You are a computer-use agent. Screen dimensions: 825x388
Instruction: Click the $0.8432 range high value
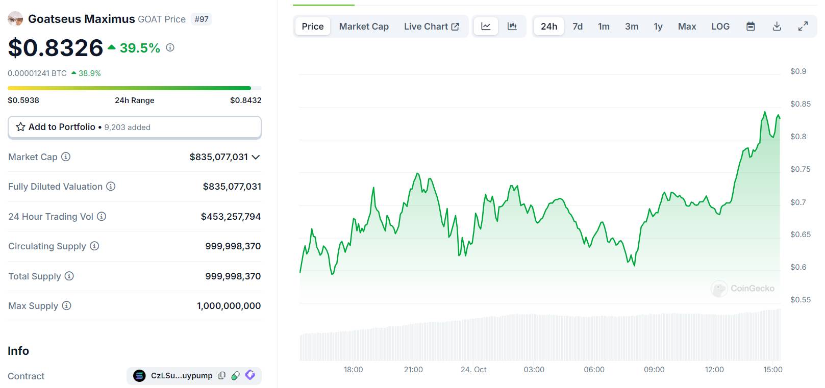[x=246, y=100]
